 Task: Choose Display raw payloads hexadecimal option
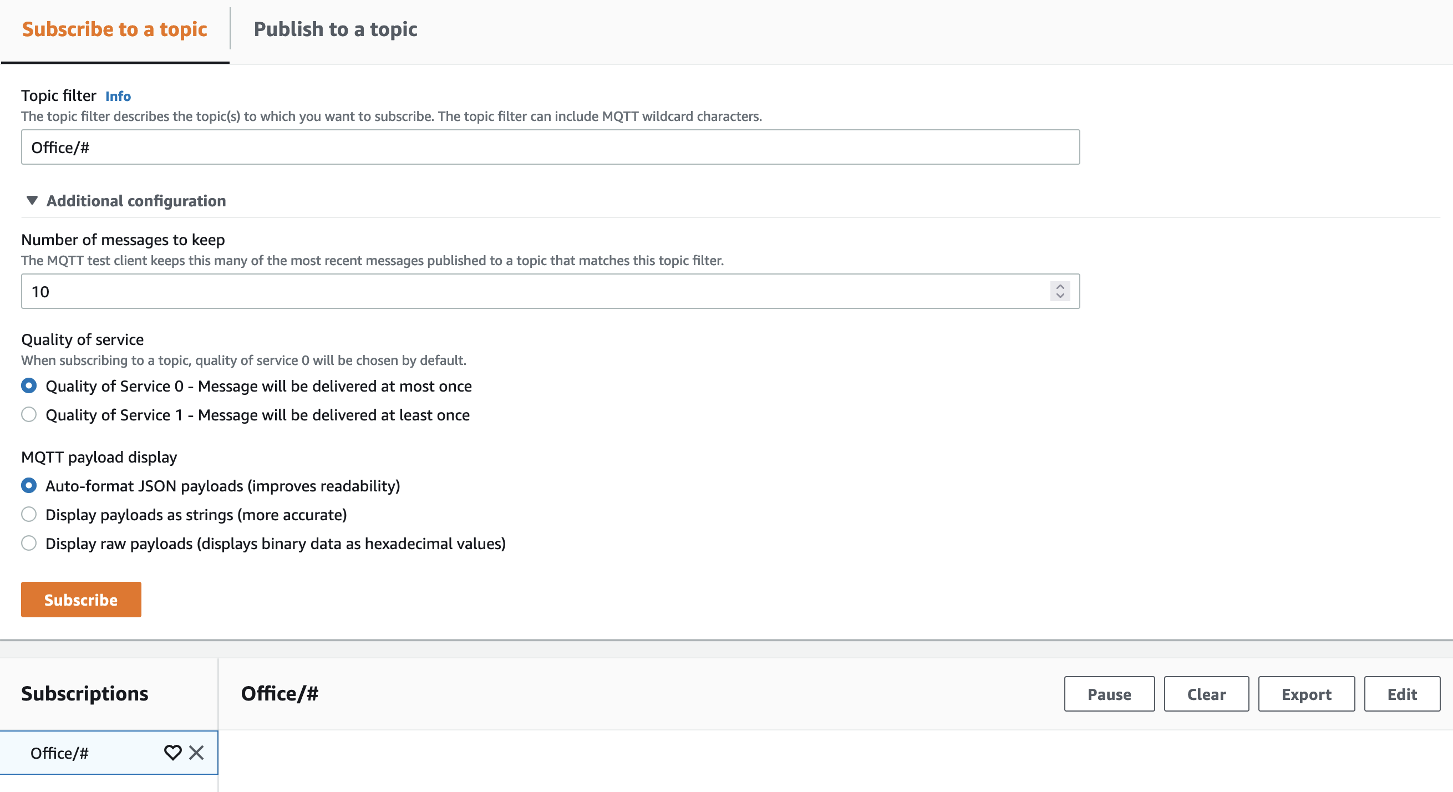pyautogui.click(x=29, y=543)
